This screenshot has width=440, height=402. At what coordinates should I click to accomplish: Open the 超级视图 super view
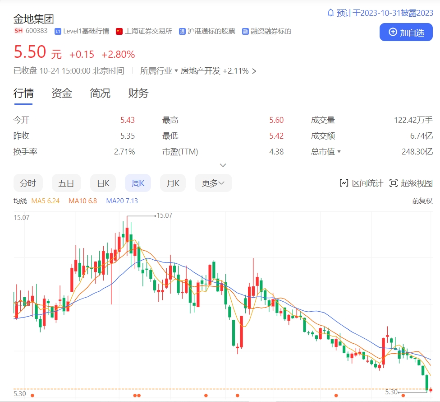click(x=411, y=183)
